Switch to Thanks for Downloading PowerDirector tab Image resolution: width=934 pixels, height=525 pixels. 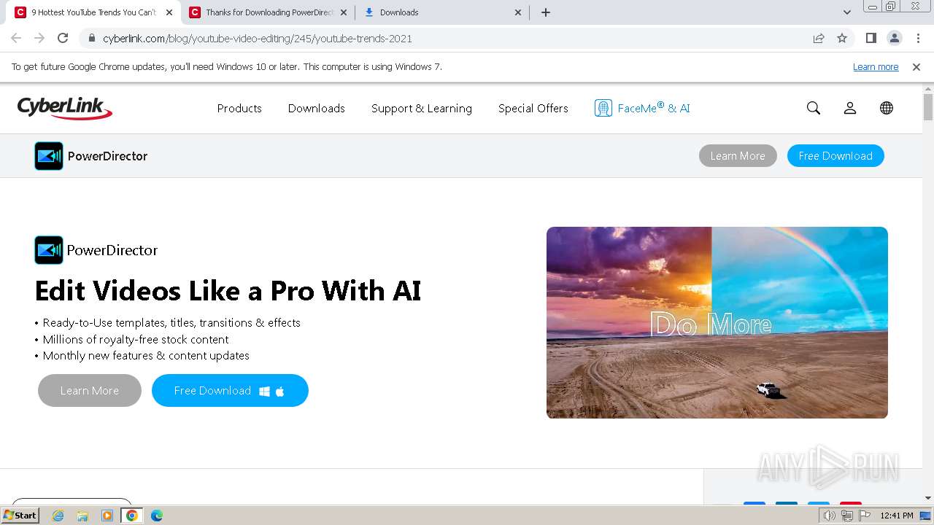coord(269,12)
